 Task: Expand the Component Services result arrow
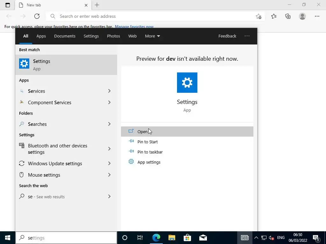[110, 102]
